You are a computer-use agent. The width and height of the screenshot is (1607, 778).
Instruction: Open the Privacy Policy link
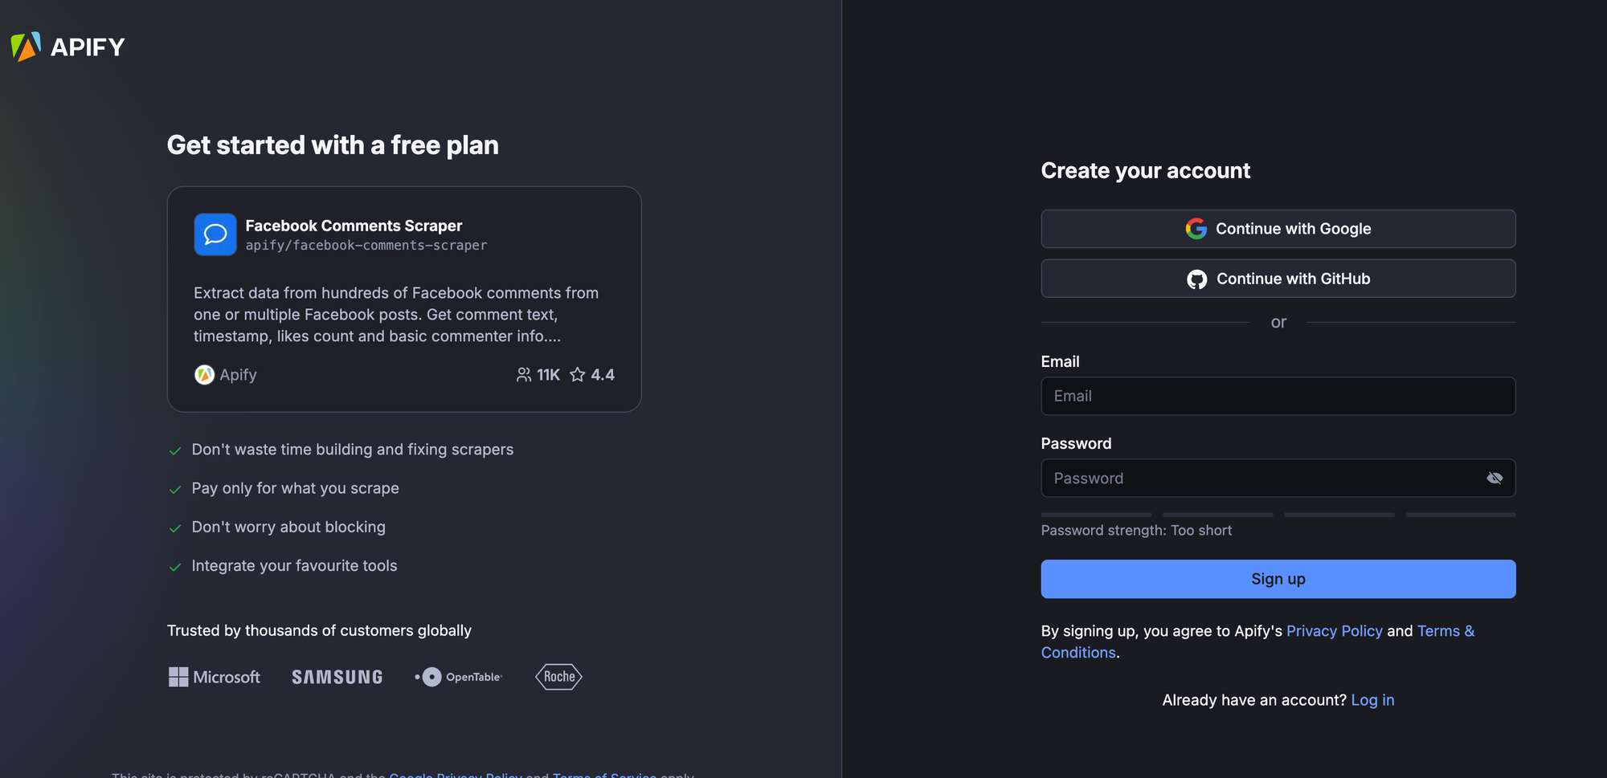[1335, 631]
